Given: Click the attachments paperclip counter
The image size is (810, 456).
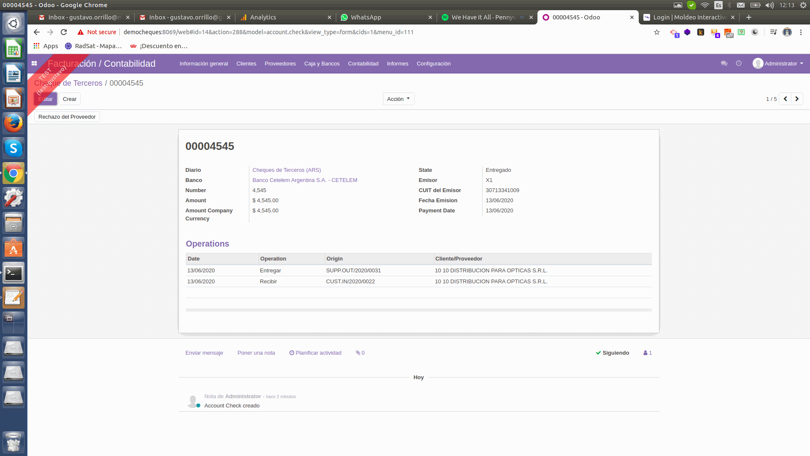Looking at the screenshot, I should pos(360,353).
